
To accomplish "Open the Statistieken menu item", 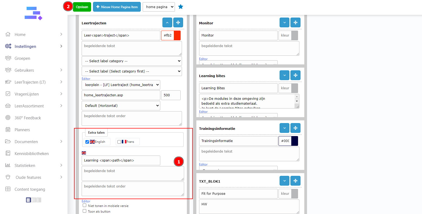I will (x=25, y=165).
